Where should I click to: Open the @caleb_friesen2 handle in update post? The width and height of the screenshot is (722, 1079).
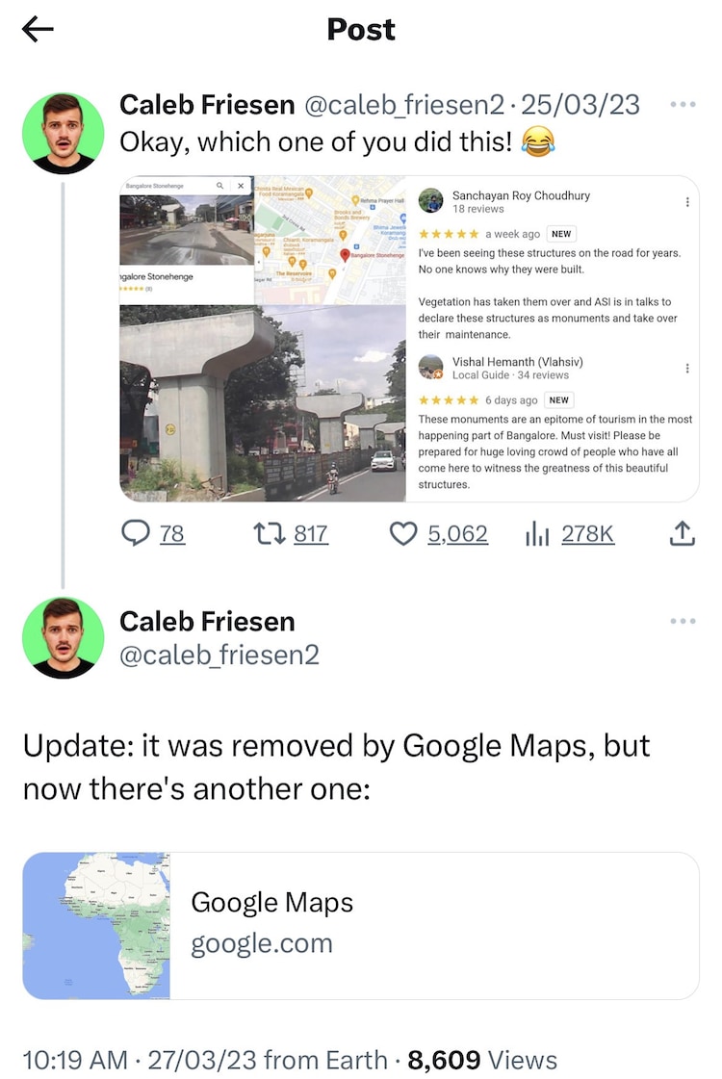click(x=219, y=655)
